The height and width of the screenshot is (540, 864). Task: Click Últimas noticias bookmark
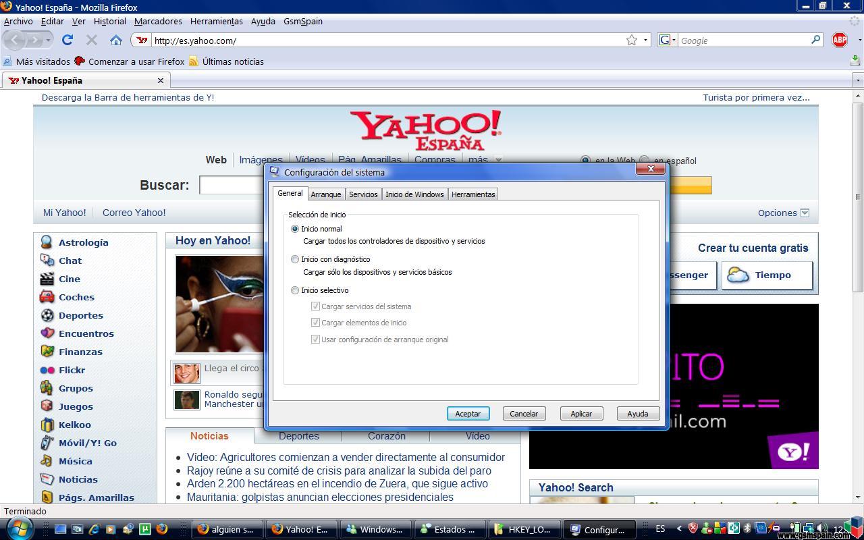227,61
